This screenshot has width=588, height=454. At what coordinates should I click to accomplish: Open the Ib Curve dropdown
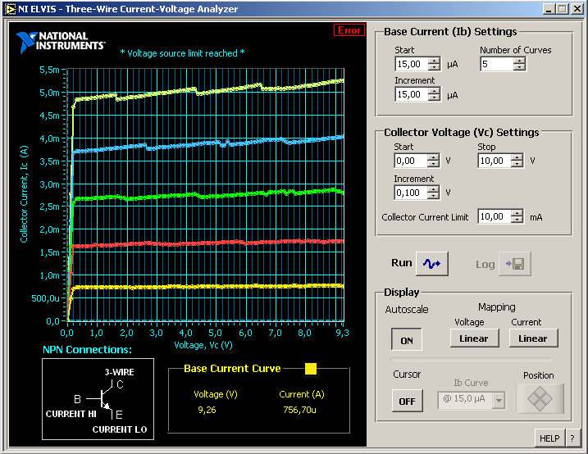click(499, 401)
